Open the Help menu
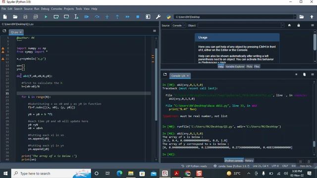Viewport: 317px width, 178px height. (x=94, y=9)
